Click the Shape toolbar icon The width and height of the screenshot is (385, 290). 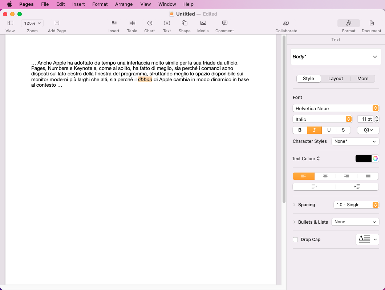185,23
